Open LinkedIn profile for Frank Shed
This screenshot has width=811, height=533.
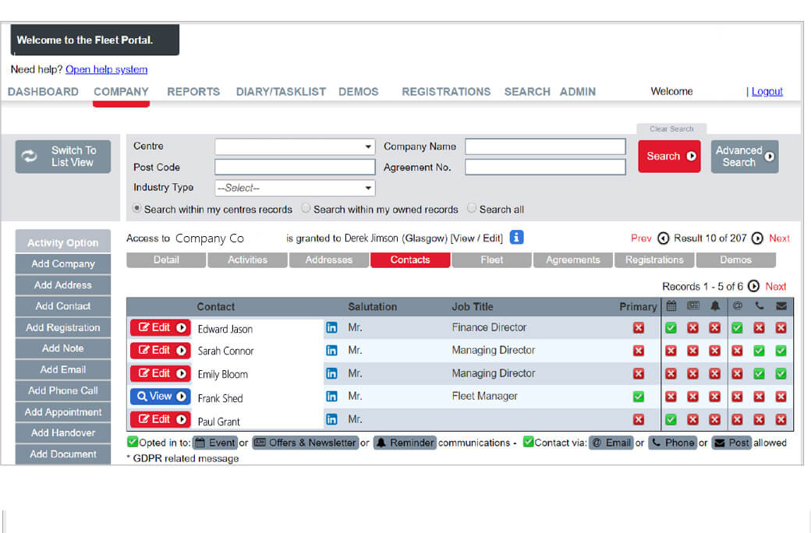pyautogui.click(x=331, y=397)
